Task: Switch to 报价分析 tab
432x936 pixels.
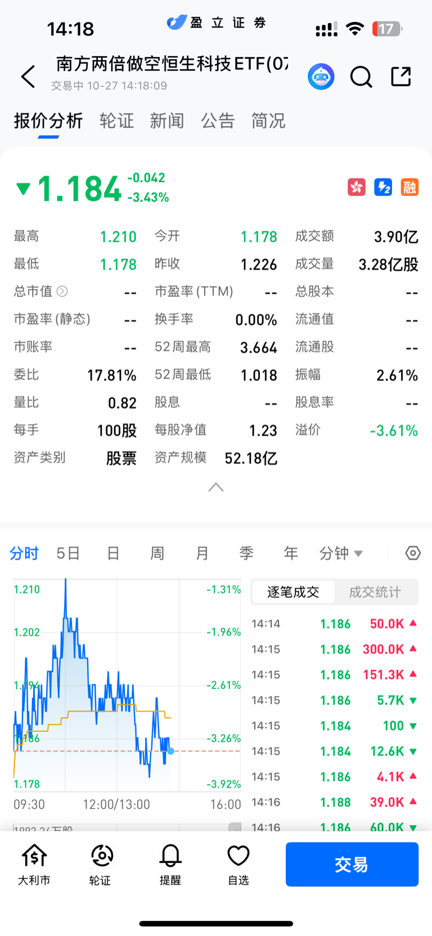Action: 48,120
